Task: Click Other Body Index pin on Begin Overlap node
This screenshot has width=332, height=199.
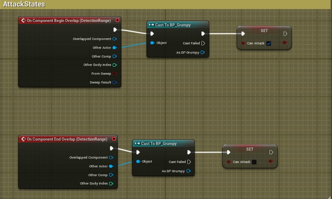Action: (x=115, y=65)
